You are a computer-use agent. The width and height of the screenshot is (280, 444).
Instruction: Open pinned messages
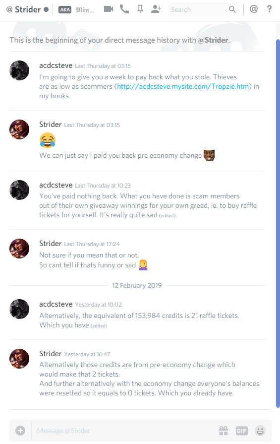140,9
